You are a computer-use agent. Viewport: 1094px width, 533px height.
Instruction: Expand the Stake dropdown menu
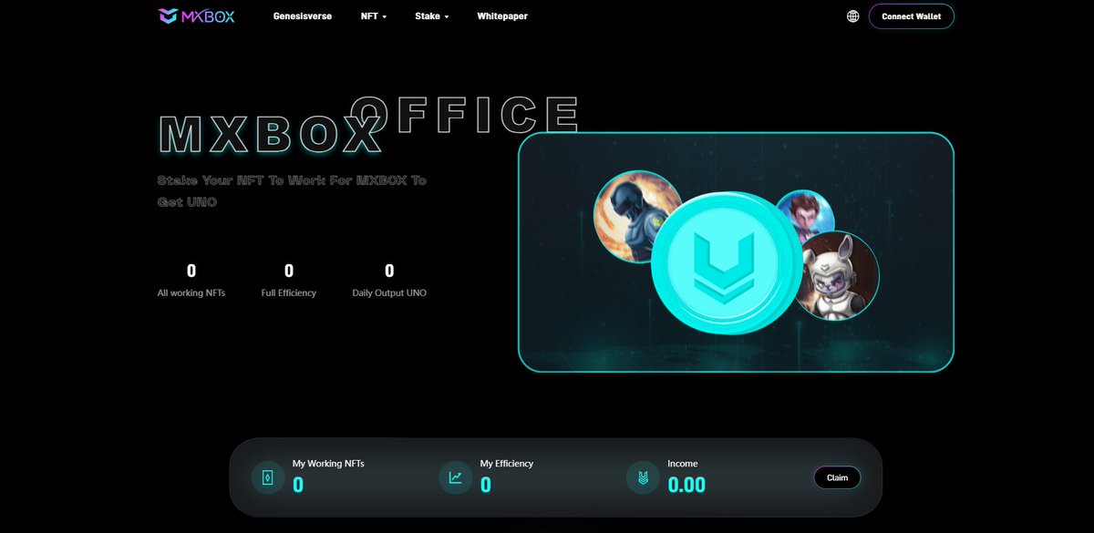pos(432,16)
